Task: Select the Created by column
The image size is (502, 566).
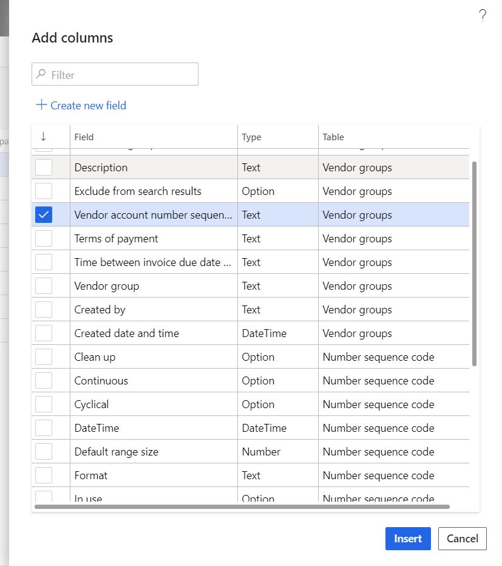Action: 42,309
